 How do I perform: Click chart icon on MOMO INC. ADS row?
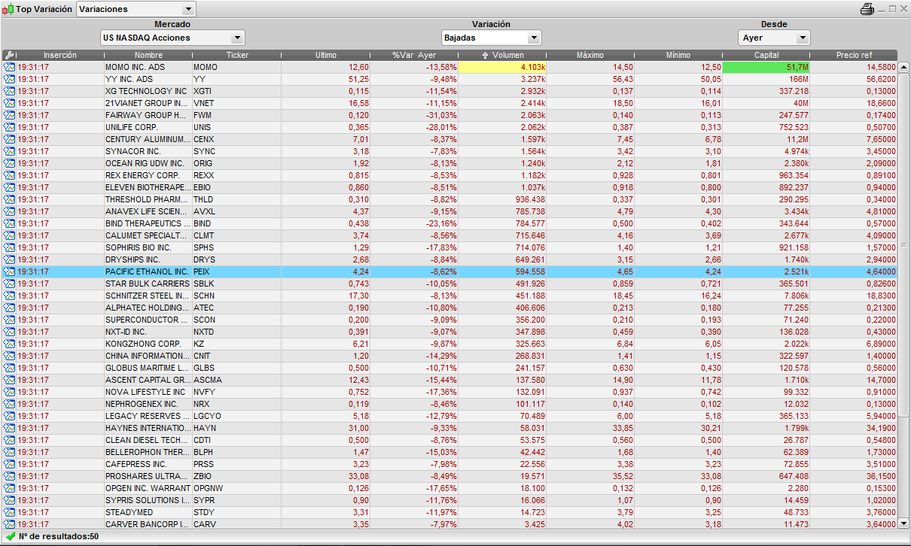(x=9, y=67)
